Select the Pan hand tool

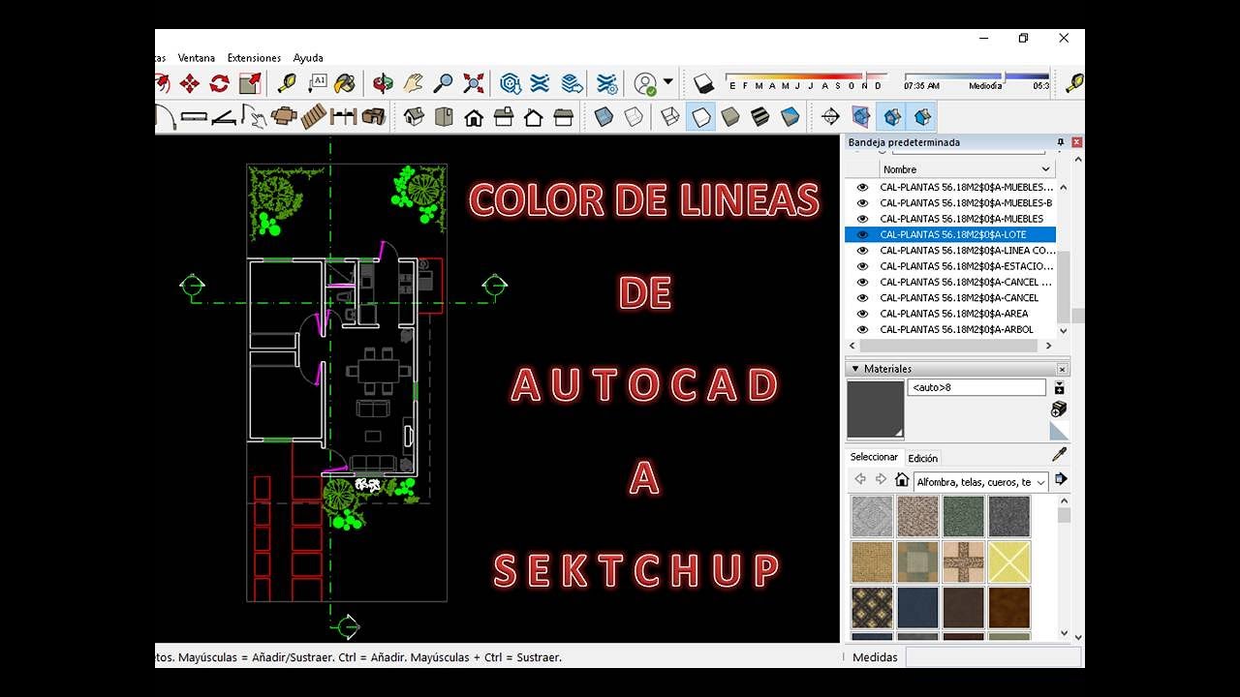tap(414, 83)
